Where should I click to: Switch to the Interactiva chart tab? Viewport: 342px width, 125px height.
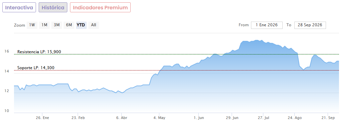tap(19, 7)
